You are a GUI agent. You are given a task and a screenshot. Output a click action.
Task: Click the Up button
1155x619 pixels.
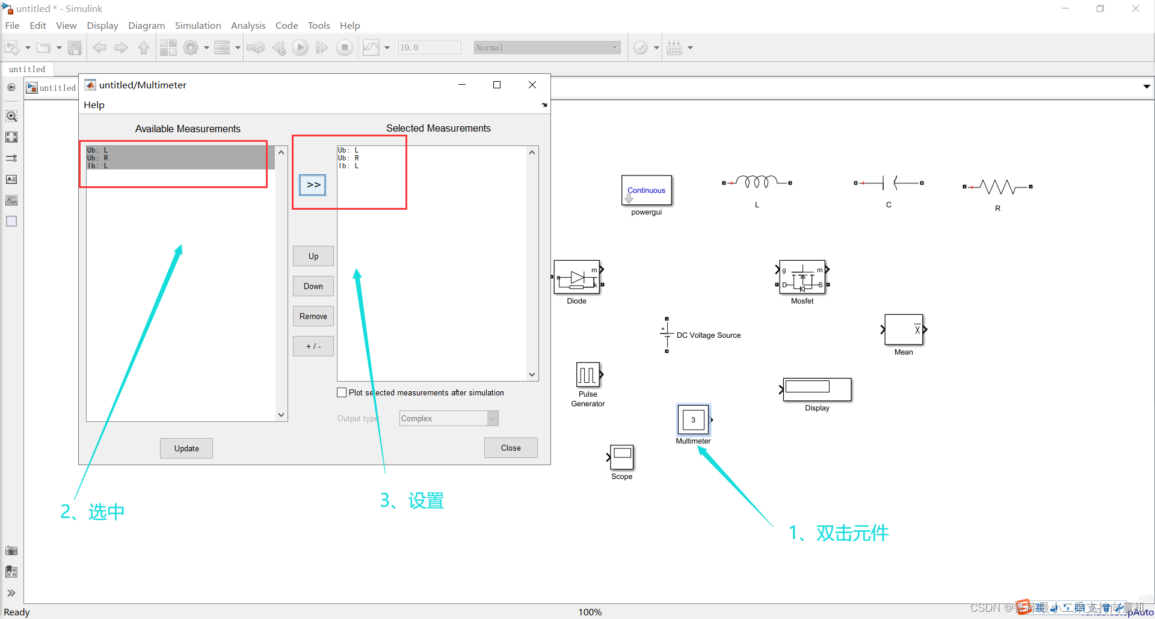pos(313,256)
